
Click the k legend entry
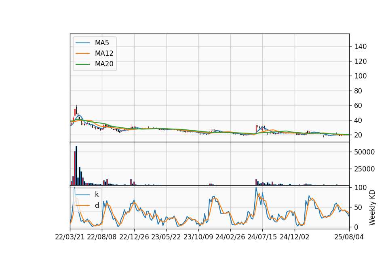point(97,194)
